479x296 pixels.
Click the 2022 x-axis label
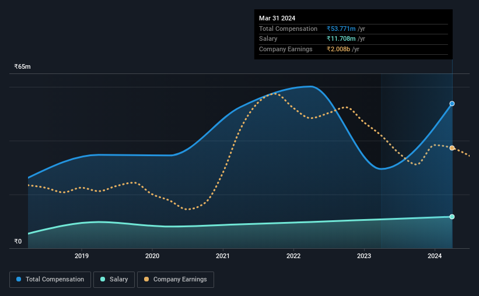[293, 256]
